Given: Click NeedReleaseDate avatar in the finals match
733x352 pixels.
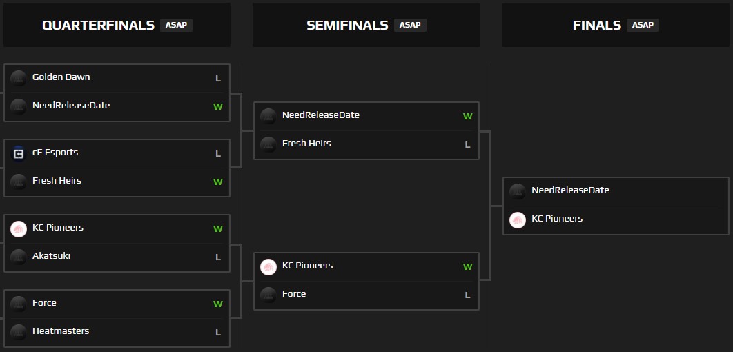Looking at the screenshot, I should [518, 191].
